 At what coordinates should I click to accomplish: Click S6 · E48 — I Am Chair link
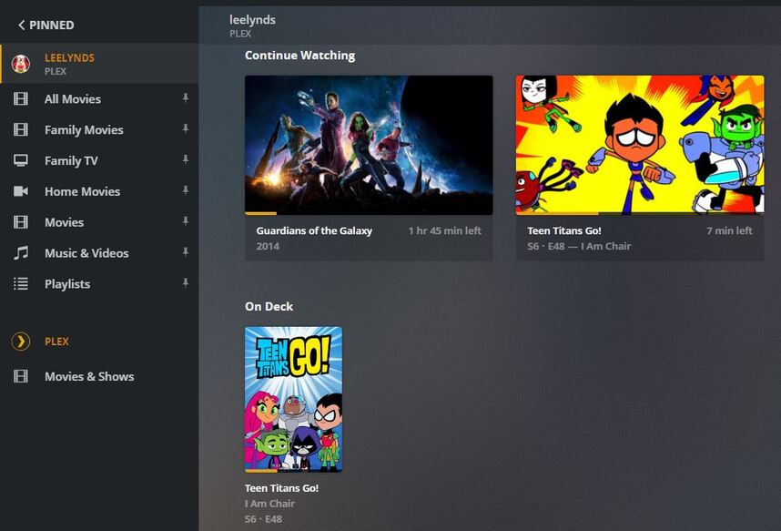[579, 246]
